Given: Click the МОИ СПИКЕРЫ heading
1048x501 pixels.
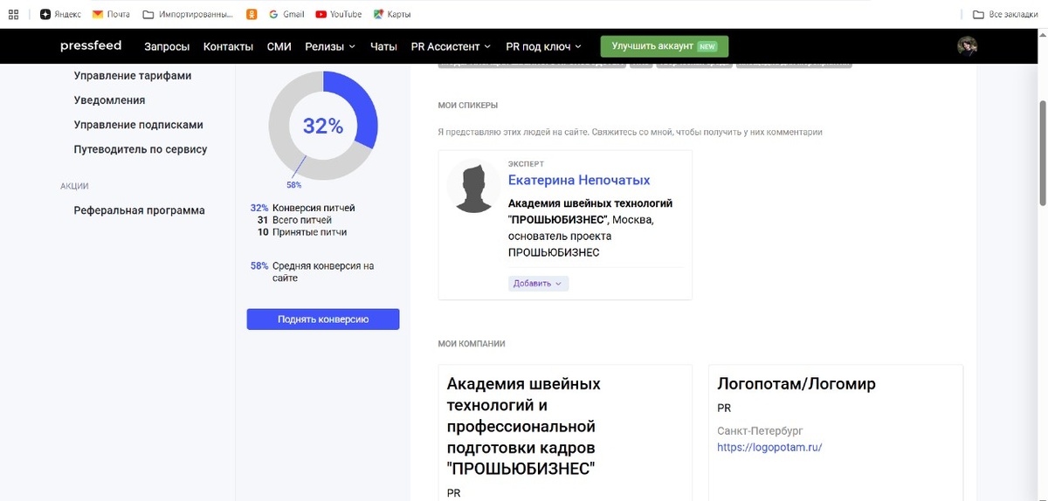Looking at the screenshot, I should (x=468, y=105).
